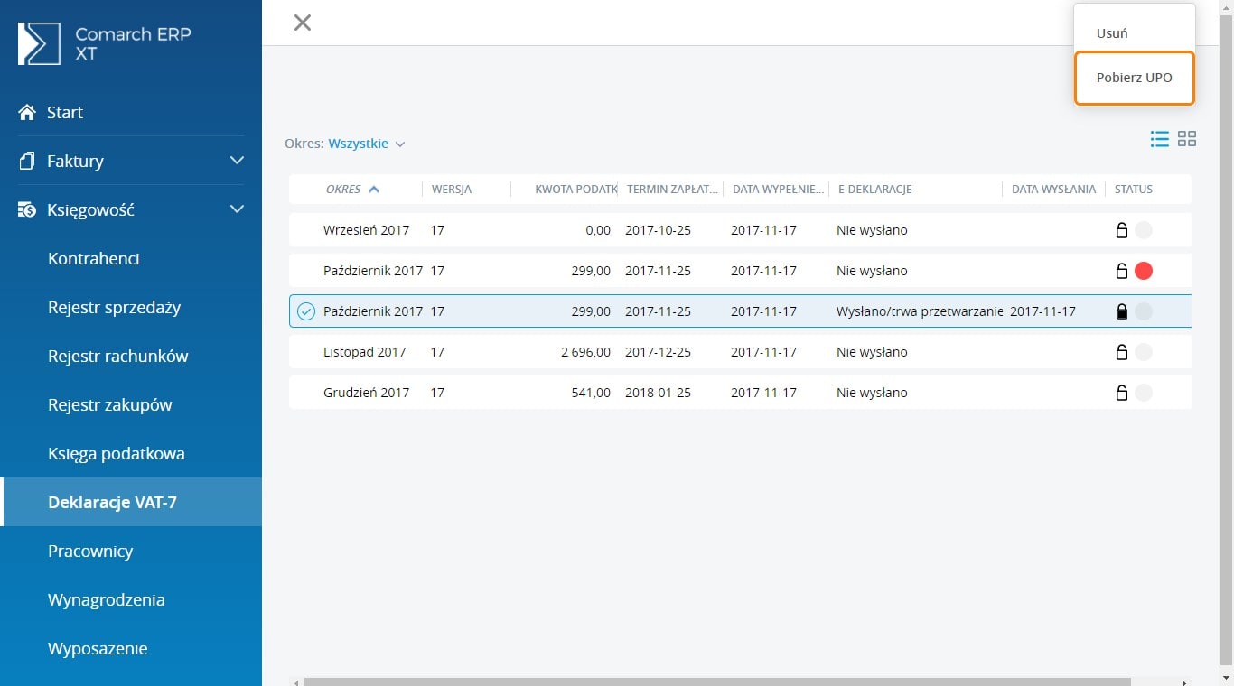Click the X close icon at top

pos(303,23)
